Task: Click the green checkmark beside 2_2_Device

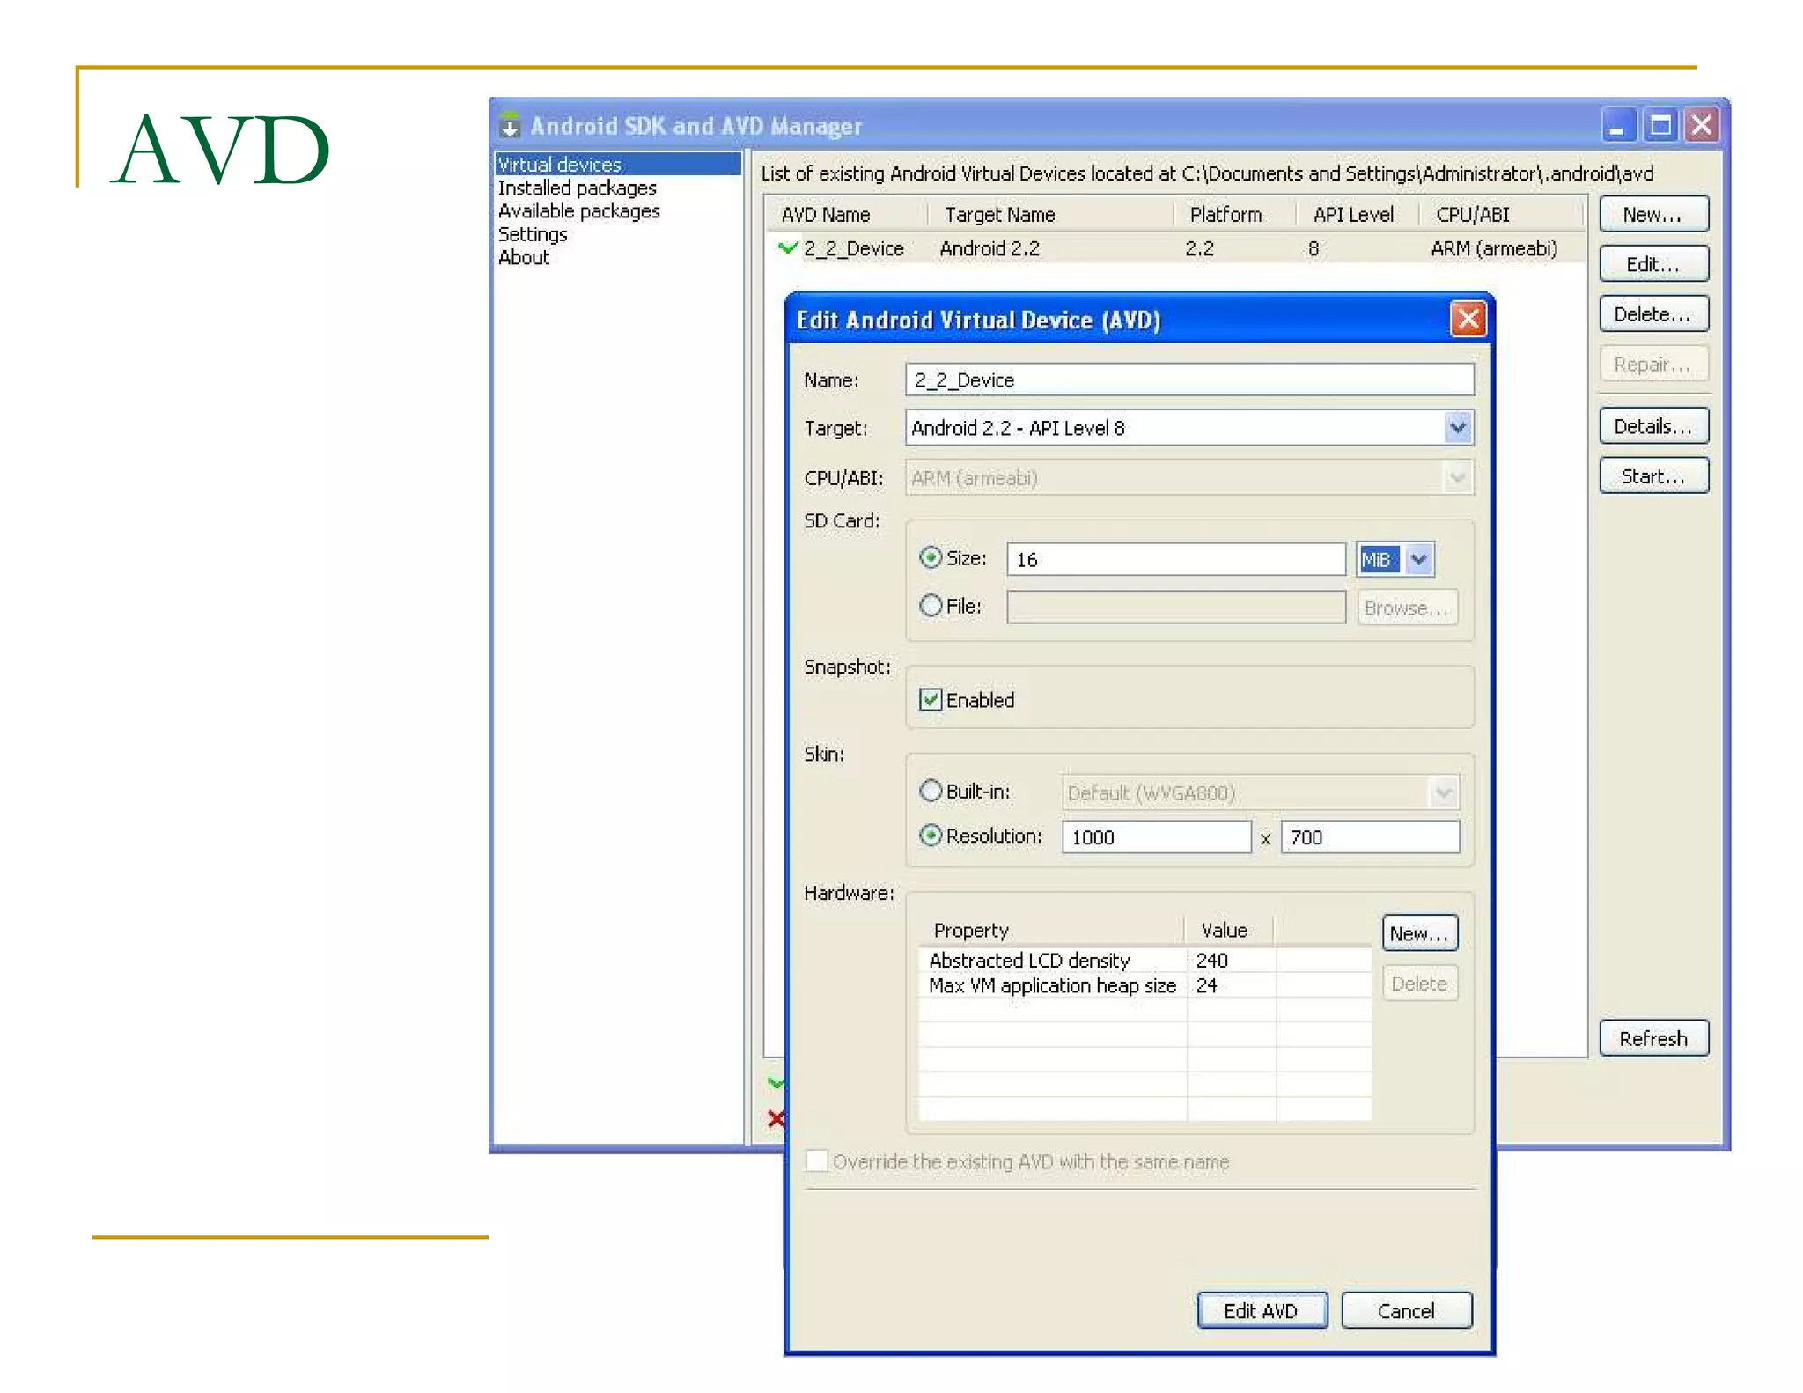Action: pos(788,247)
